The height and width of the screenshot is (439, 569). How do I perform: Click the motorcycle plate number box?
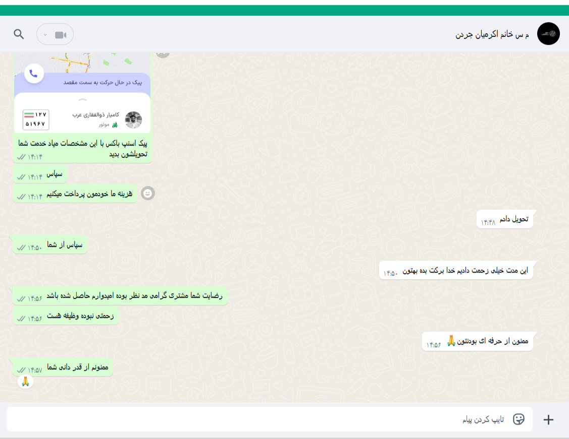click(x=35, y=119)
